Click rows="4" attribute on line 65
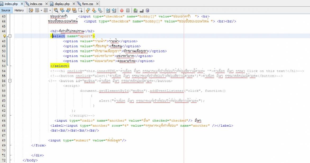 (120, 126)
